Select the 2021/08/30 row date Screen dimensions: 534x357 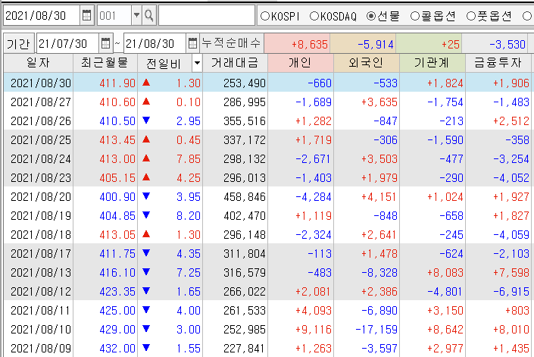(x=41, y=83)
